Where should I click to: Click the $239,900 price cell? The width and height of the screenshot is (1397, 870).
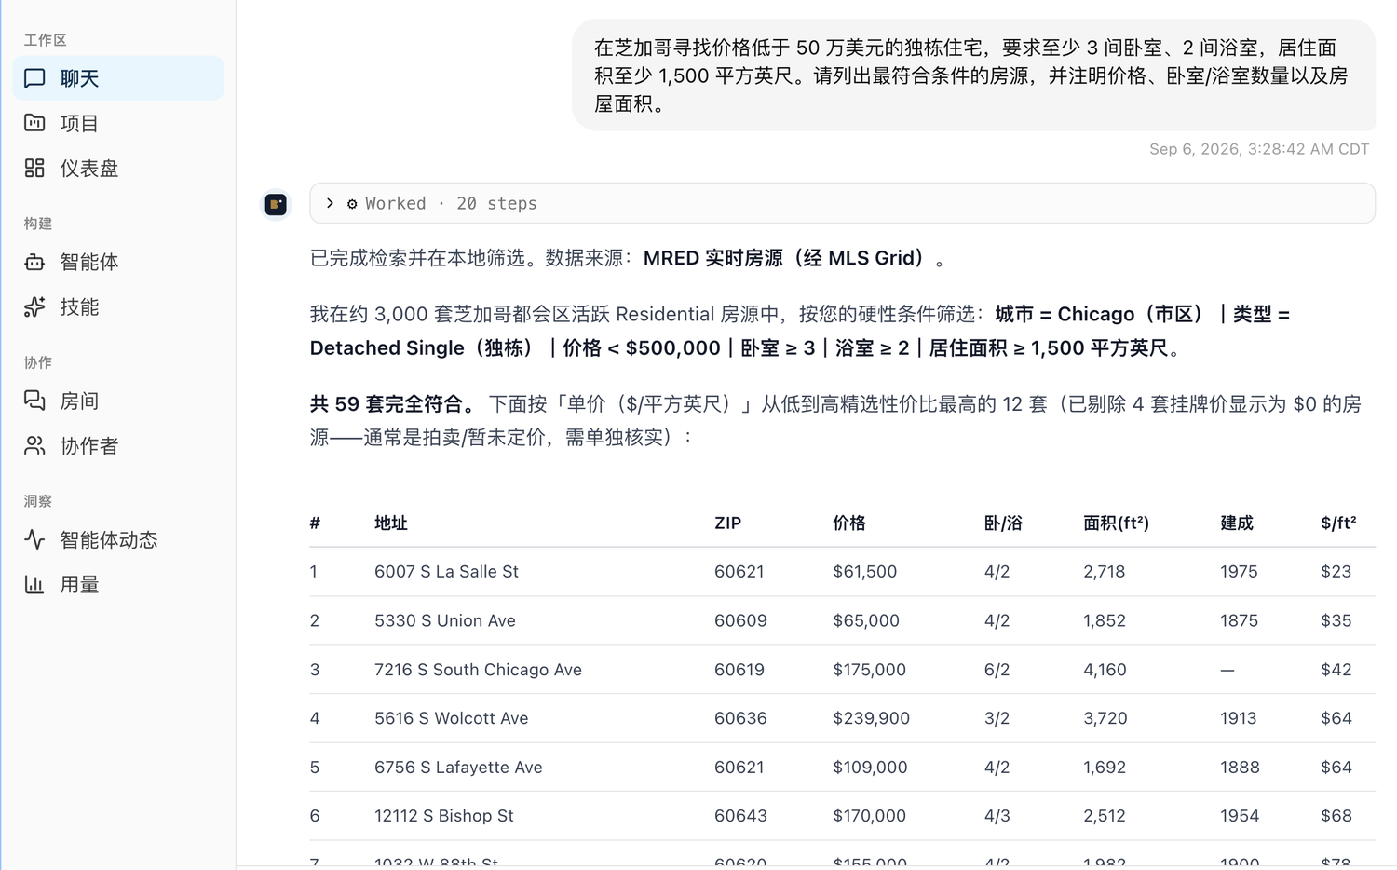(x=872, y=718)
